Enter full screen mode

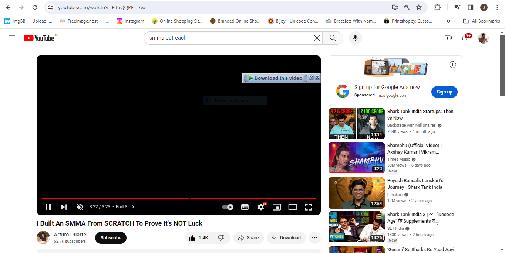pos(308,207)
